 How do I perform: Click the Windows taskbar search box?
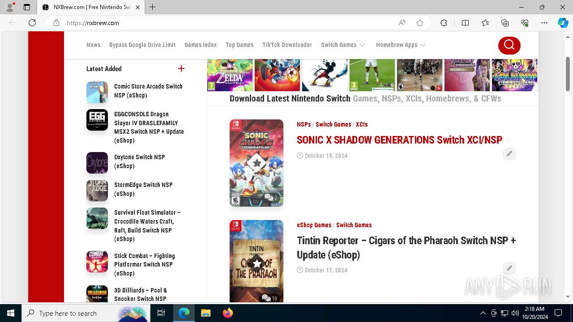tap(85, 313)
